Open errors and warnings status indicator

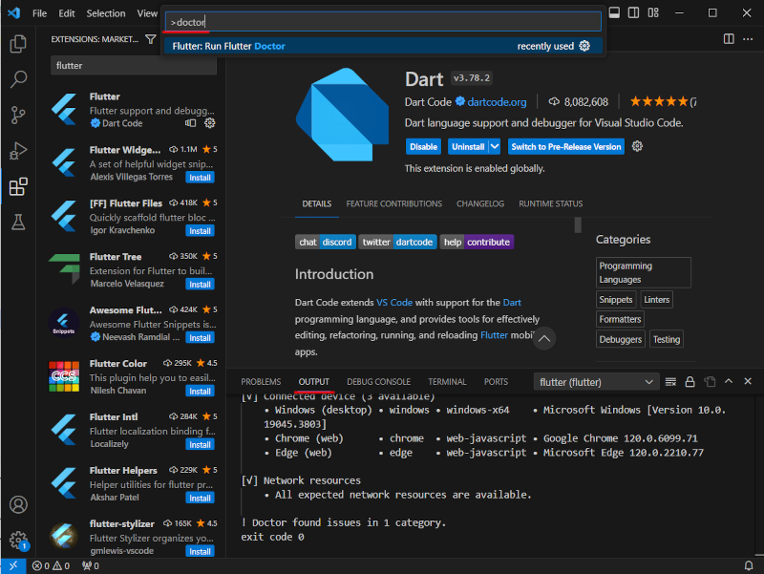[51, 565]
